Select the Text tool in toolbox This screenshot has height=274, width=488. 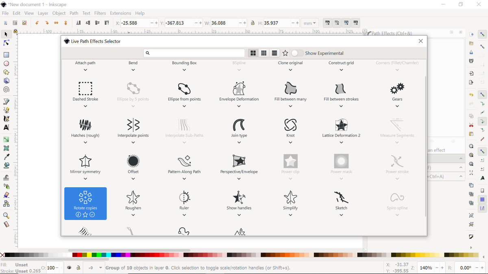pos(6,127)
